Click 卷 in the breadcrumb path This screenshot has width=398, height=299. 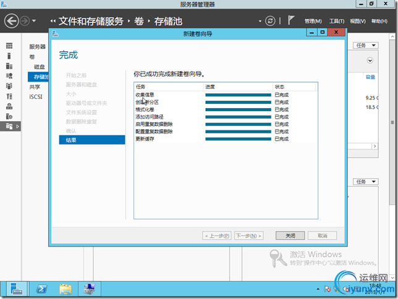(x=139, y=21)
